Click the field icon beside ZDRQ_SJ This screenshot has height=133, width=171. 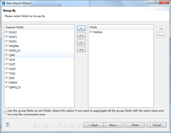coord(7,50)
